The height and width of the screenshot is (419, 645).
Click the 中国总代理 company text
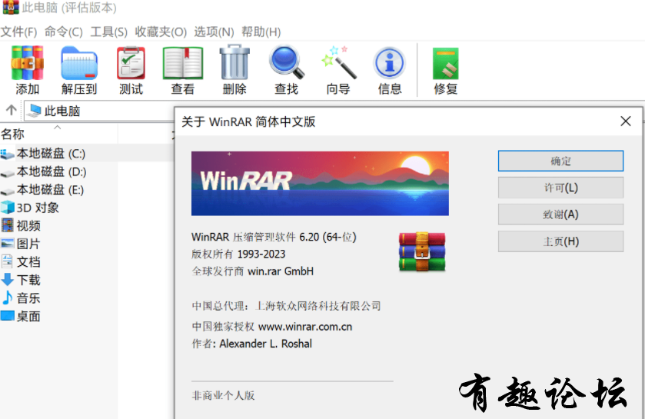coord(286,306)
